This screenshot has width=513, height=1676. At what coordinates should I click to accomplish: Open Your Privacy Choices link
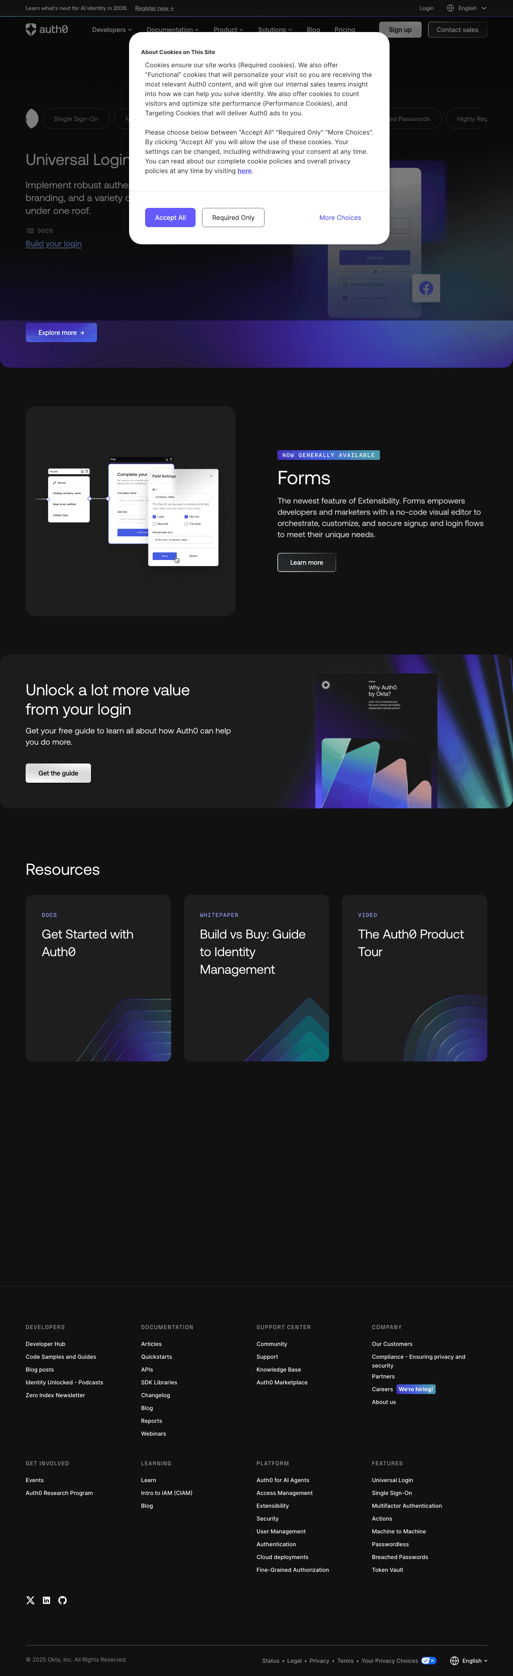click(390, 1661)
